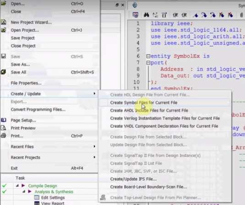The image size is (245, 205).
Task: Click Edit Settings under Analysis & Synthesis
Action: tap(53, 198)
